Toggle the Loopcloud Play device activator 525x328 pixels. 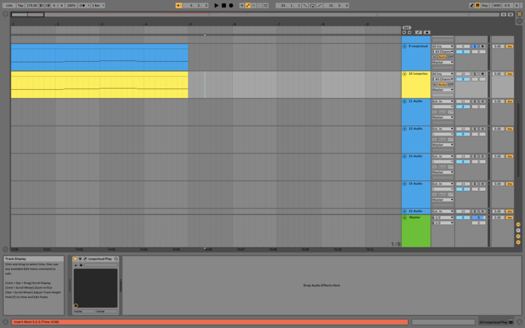coord(75,259)
